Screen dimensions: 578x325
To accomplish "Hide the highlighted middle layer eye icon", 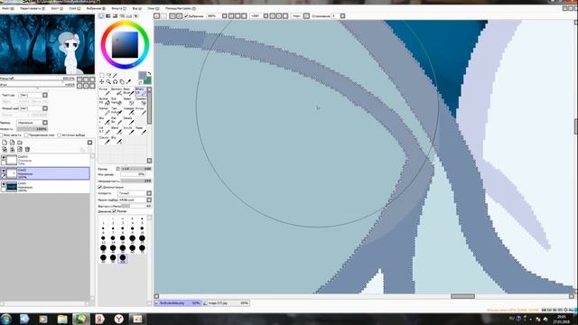I will tap(4, 171).
